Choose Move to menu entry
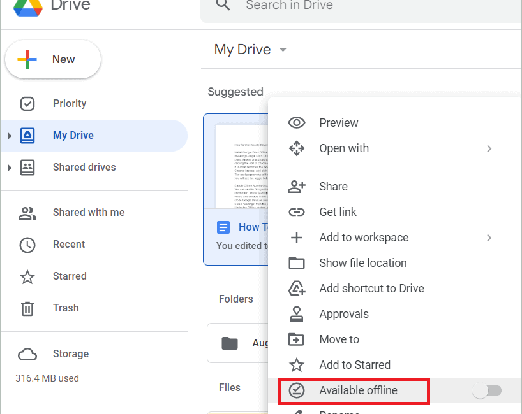Viewport: 522px width, 414px height. tap(339, 339)
